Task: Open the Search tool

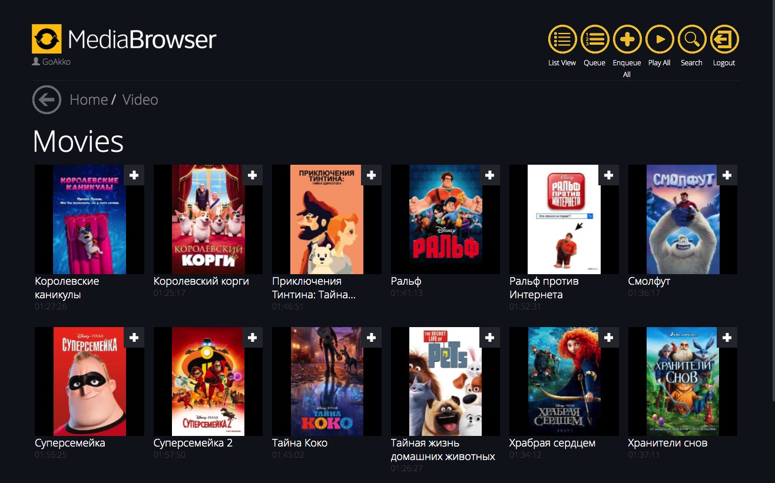Action: [692, 39]
